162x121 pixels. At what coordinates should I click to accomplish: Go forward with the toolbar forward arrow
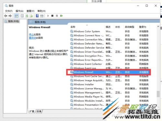[x=10, y=16]
